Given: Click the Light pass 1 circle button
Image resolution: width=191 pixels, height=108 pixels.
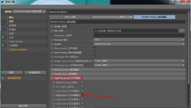Looking at the screenshot, I should (x=54, y=91).
